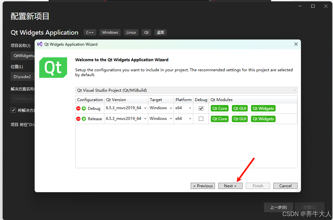Select Qt Widgets module in Debug row
This screenshot has width=333, height=220.
[263, 109]
